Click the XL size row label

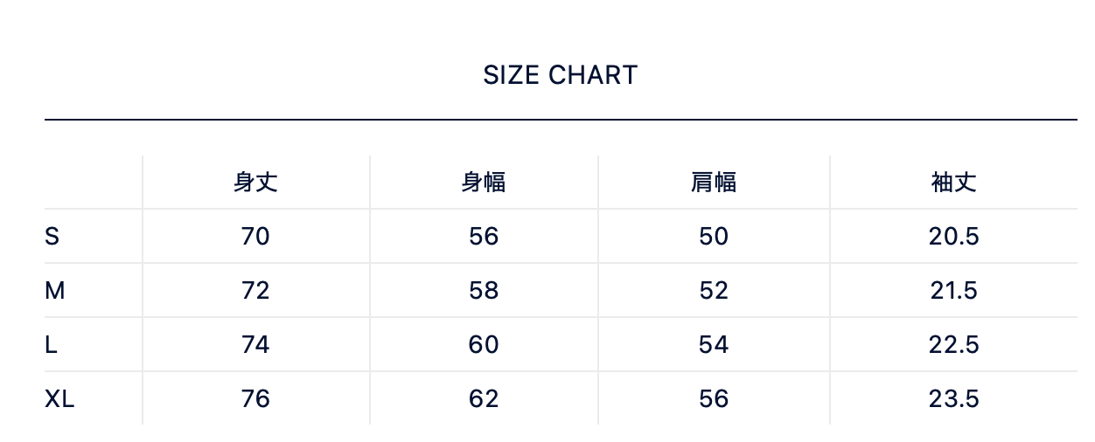pyautogui.click(x=59, y=398)
